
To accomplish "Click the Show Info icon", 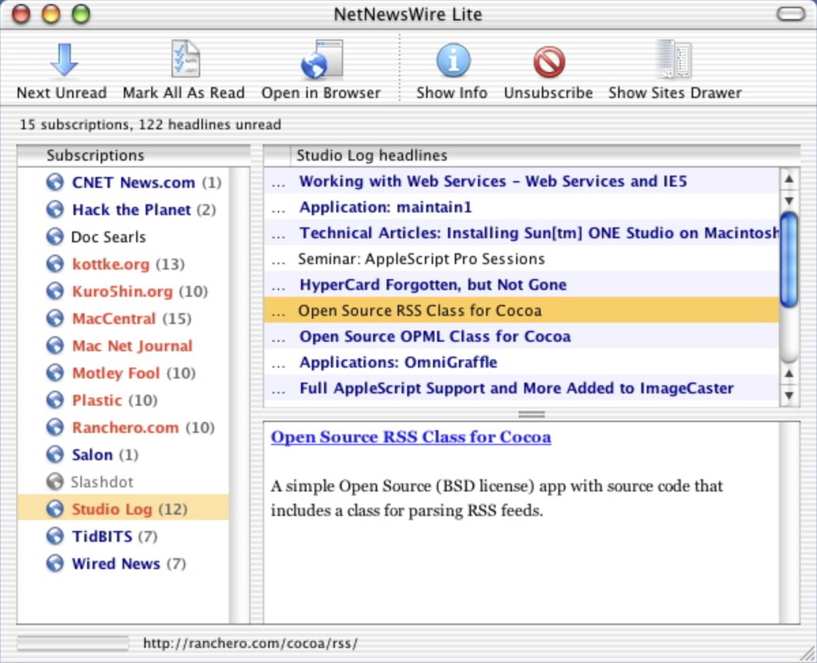I will pyautogui.click(x=453, y=61).
